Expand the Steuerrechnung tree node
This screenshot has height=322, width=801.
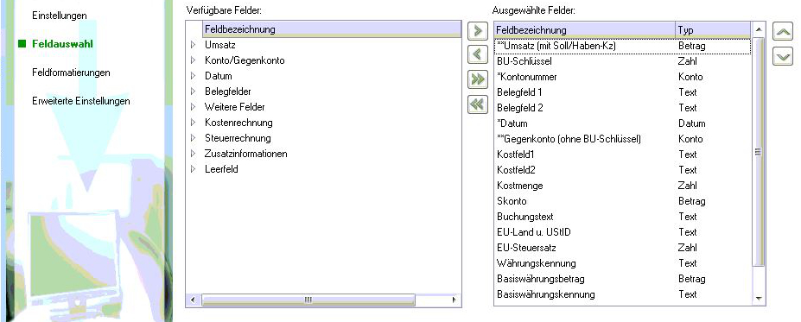[x=193, y=138]
